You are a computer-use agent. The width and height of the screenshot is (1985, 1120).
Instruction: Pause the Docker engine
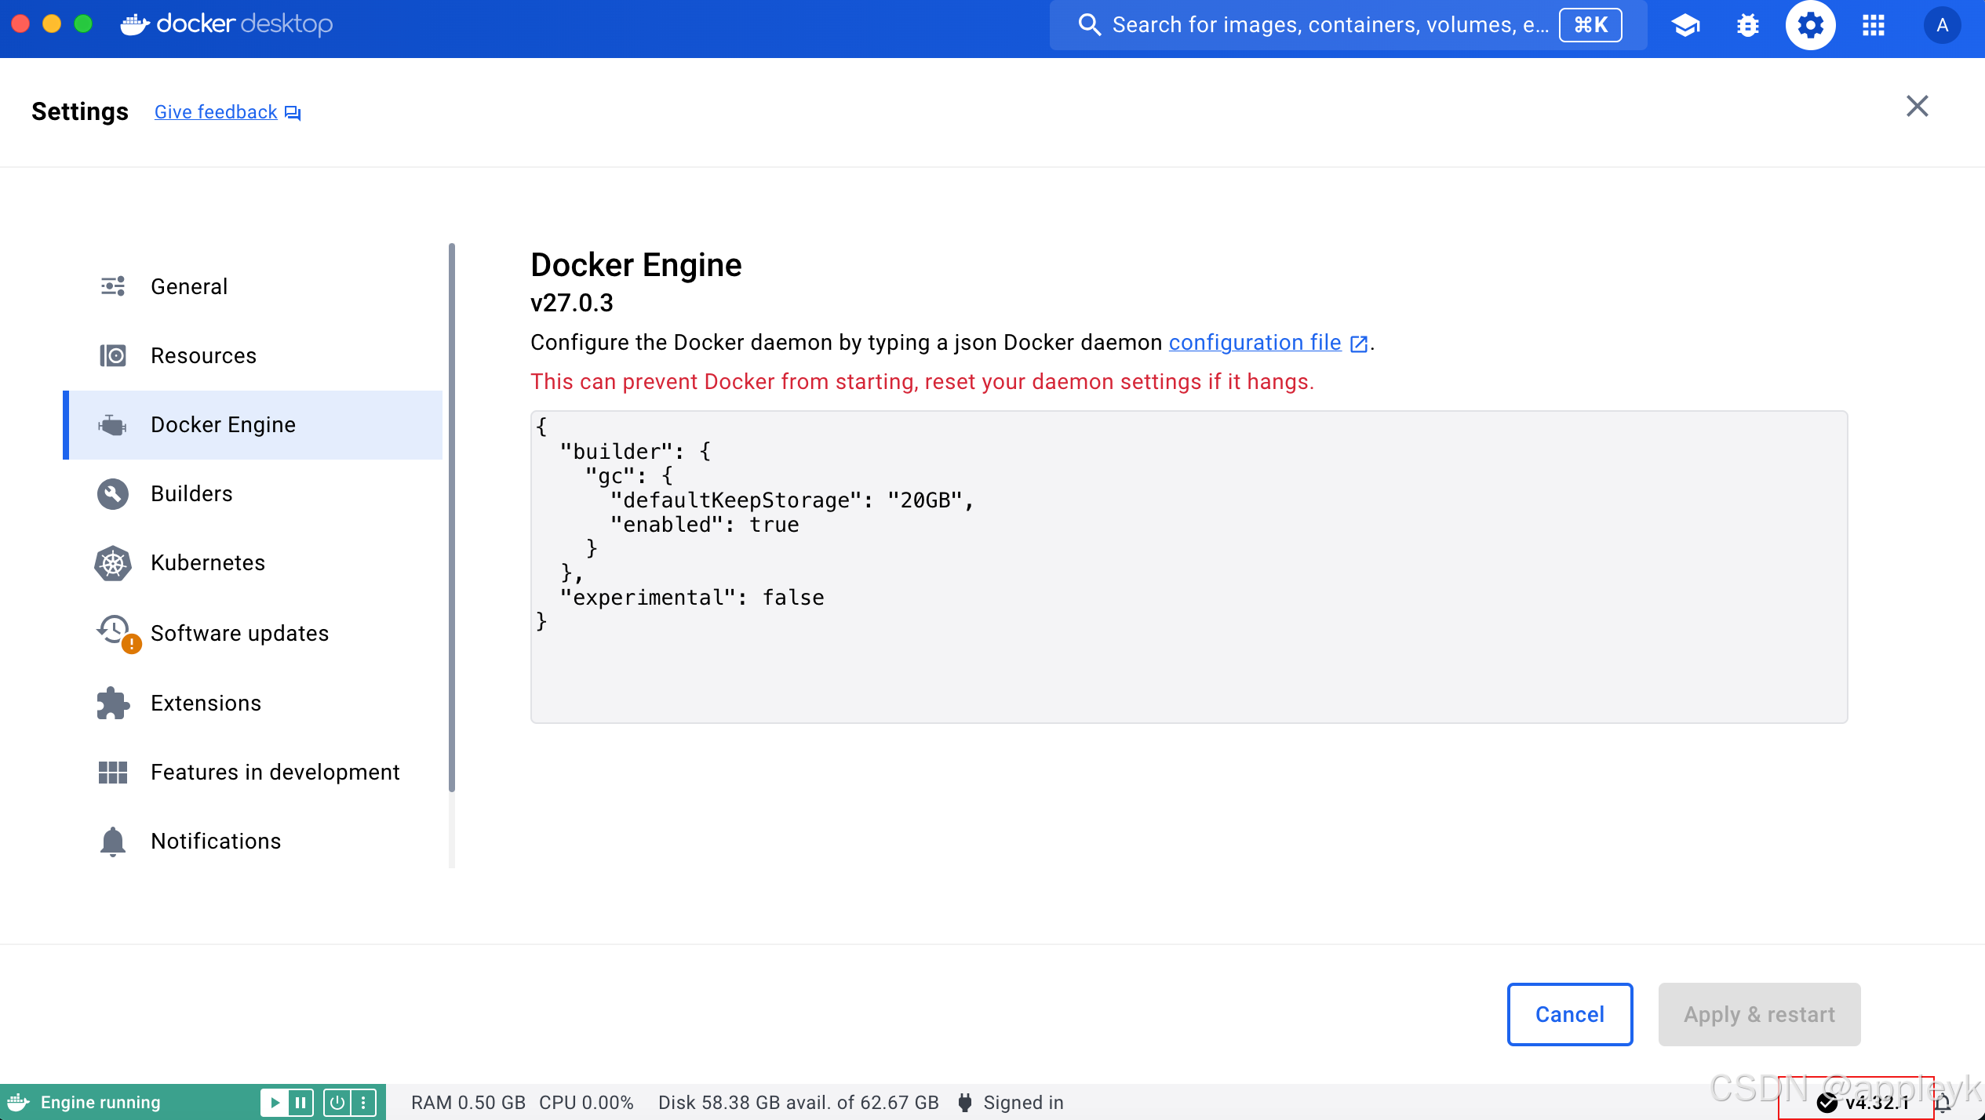(x=300, y=1103)
